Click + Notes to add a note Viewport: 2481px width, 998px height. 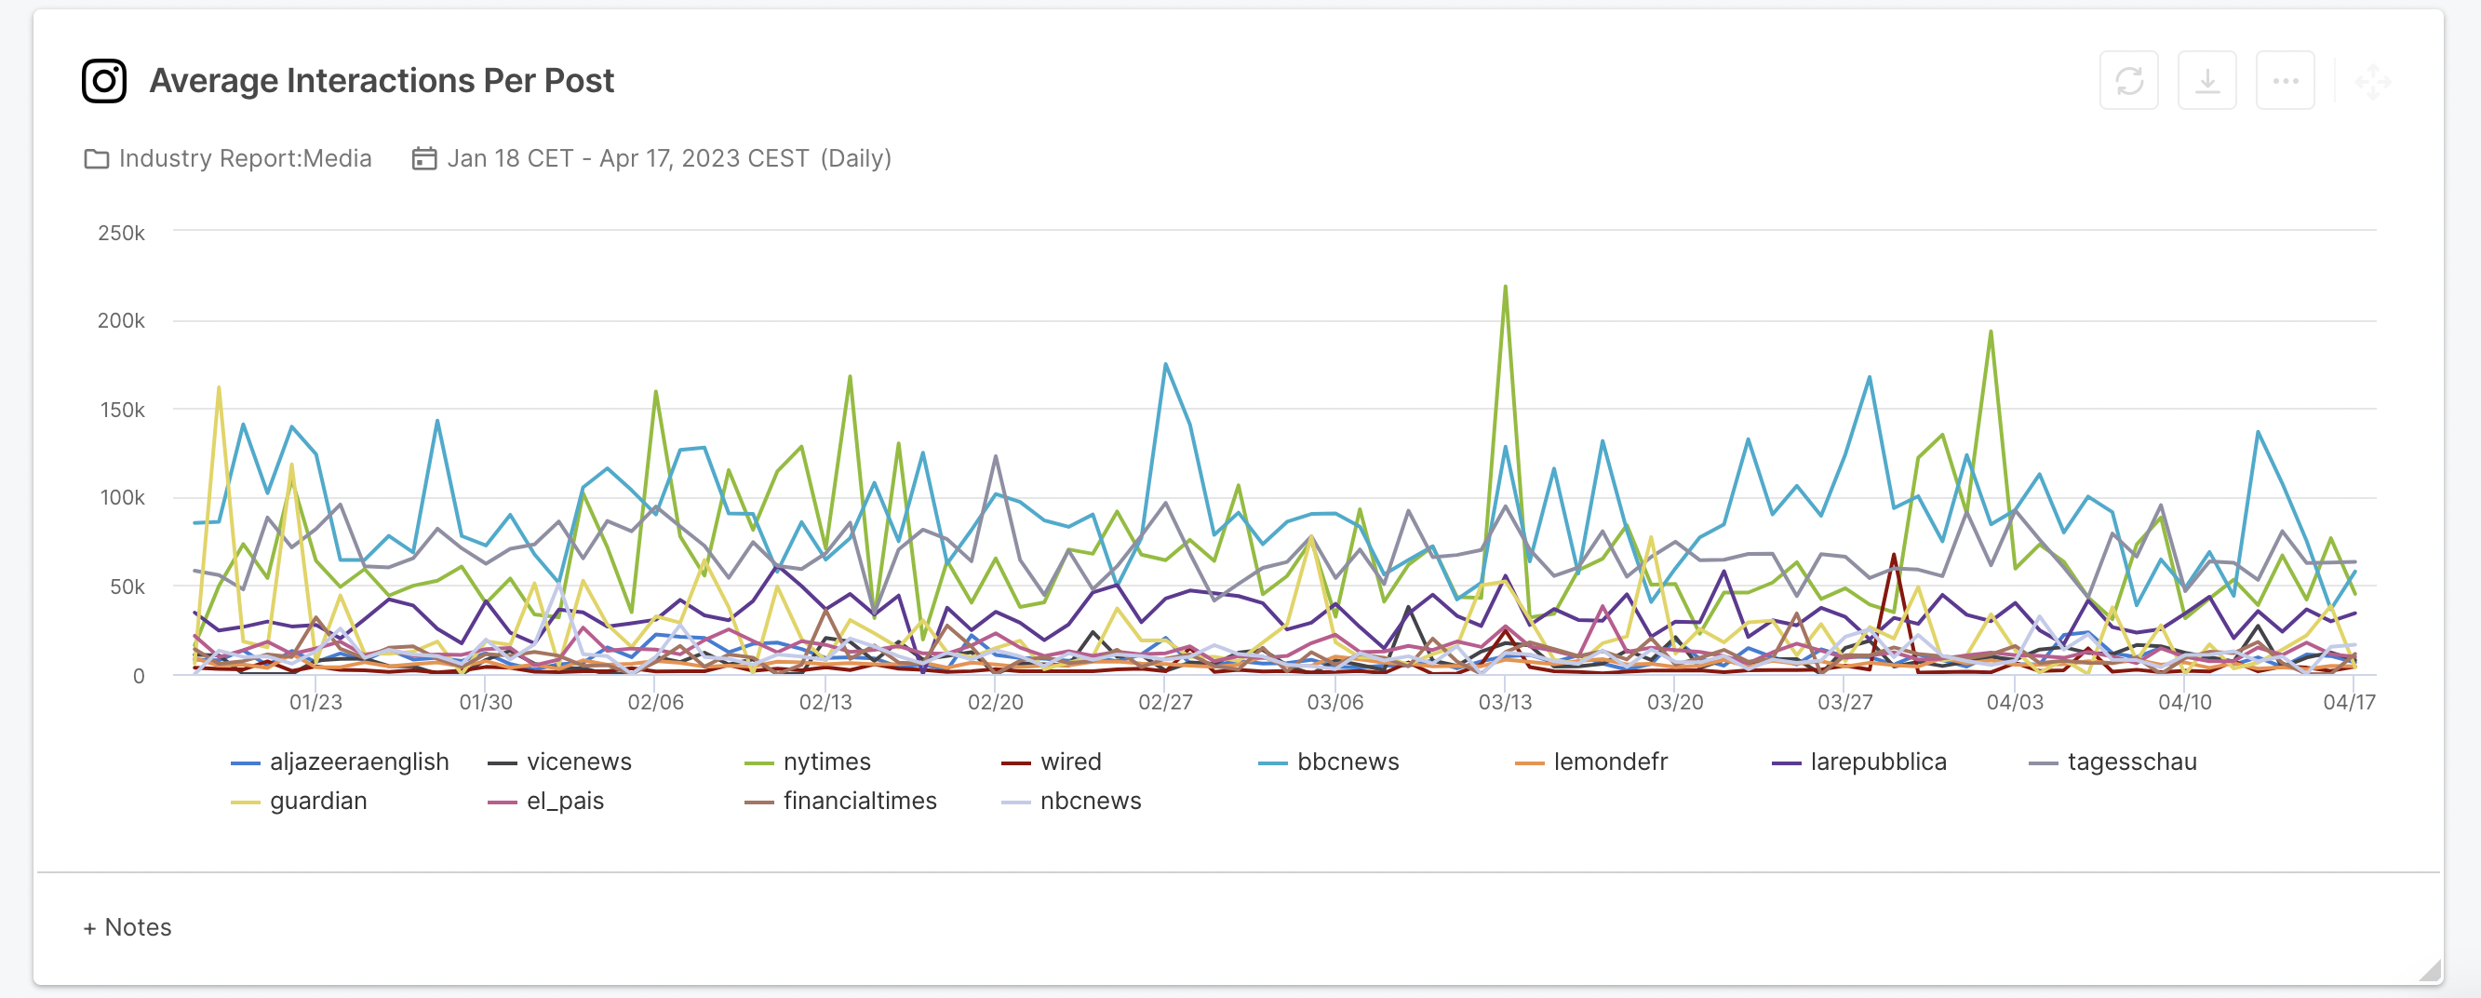(127, 926)
